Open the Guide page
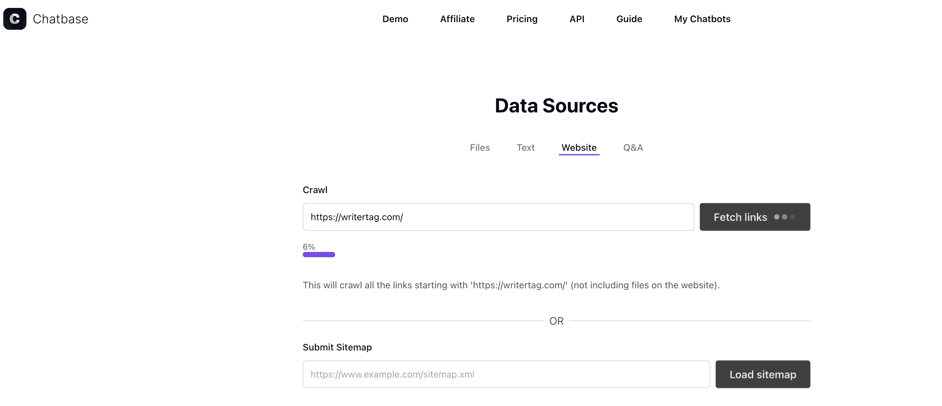 click(629, 19)
